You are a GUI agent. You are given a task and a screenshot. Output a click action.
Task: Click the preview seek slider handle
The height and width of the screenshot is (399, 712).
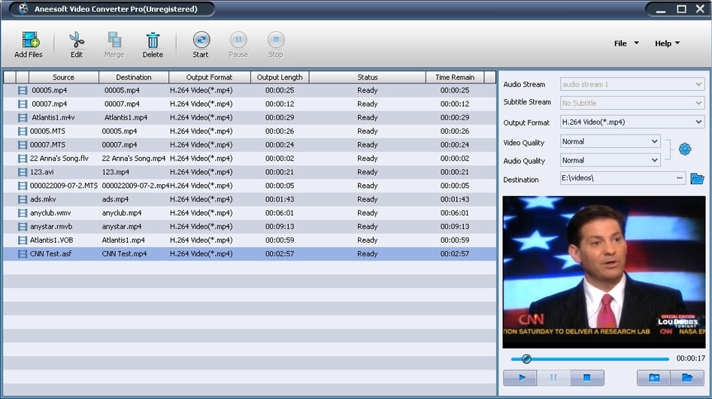click(x=526, y=359)
